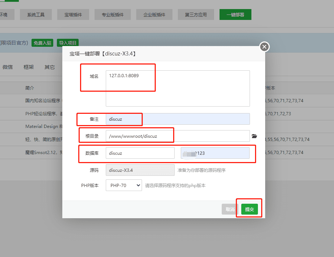
Task: Click the database password field
Action: [x=215, y=153]
